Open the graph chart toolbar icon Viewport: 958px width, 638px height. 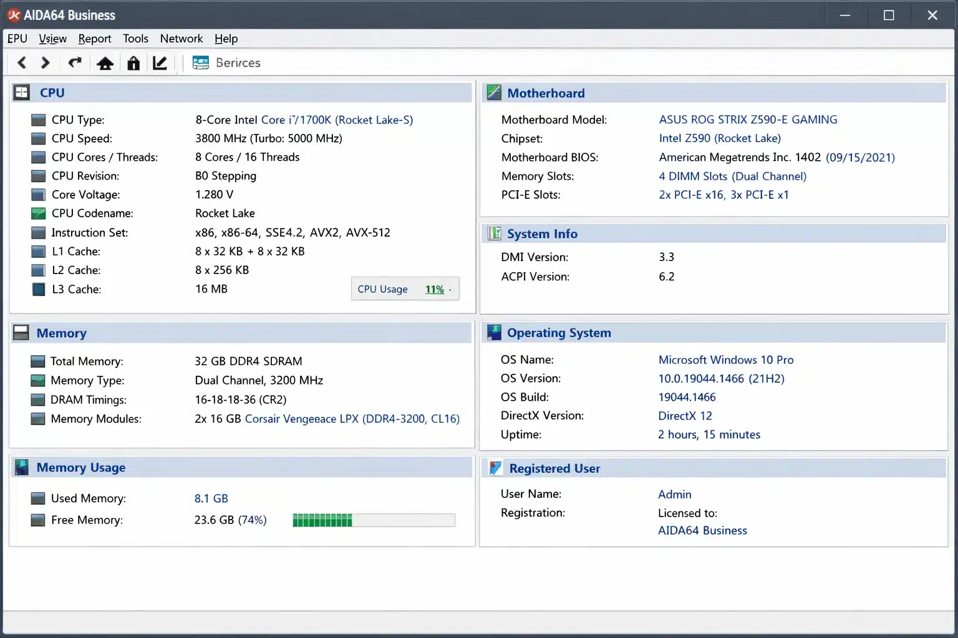160,63
